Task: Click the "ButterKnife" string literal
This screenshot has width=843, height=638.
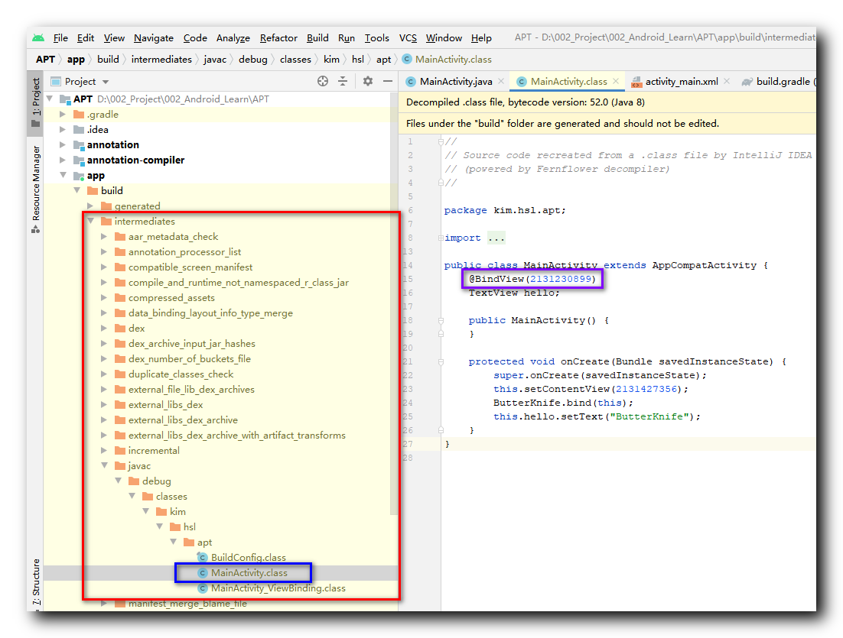Action: coord(649,416)
